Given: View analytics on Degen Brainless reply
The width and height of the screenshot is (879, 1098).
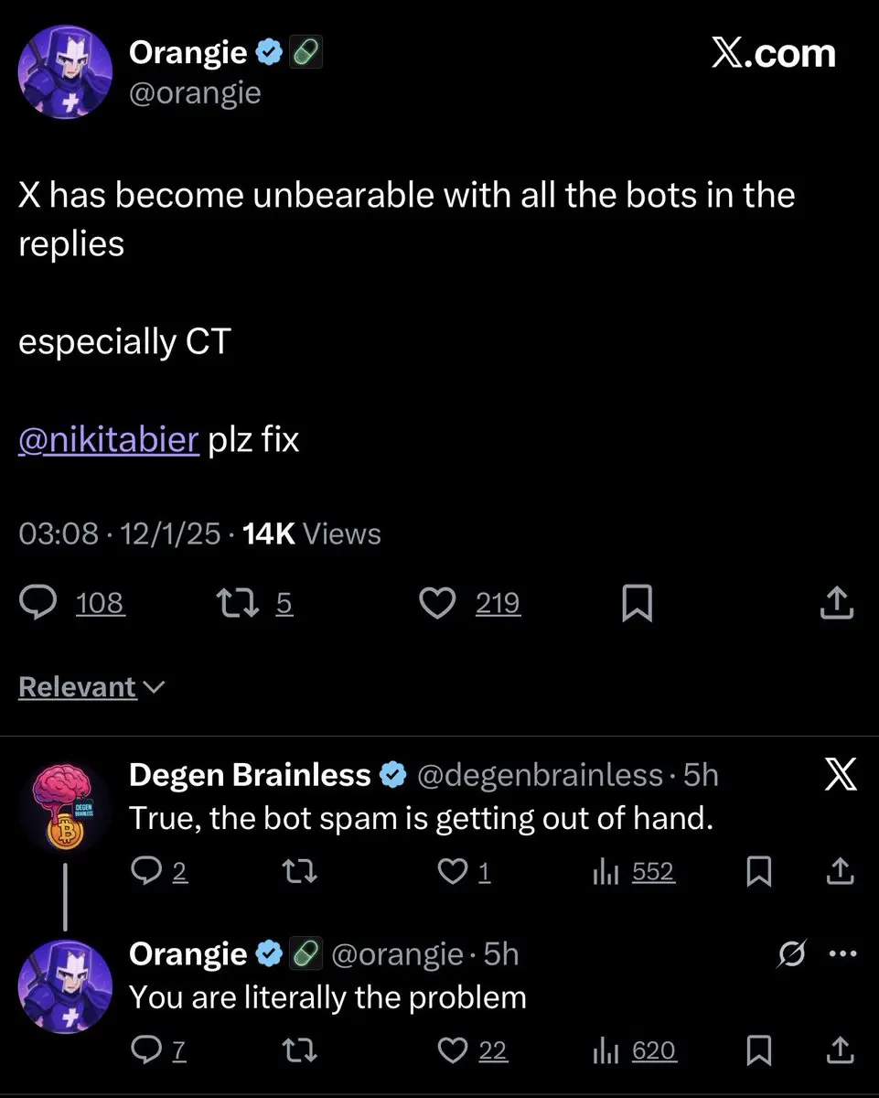Looking at the screenshot, I should pos(606,872).
